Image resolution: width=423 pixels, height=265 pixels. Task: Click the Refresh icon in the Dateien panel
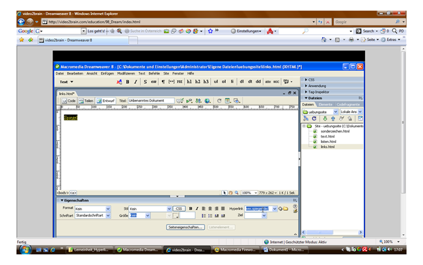point(314,118)
